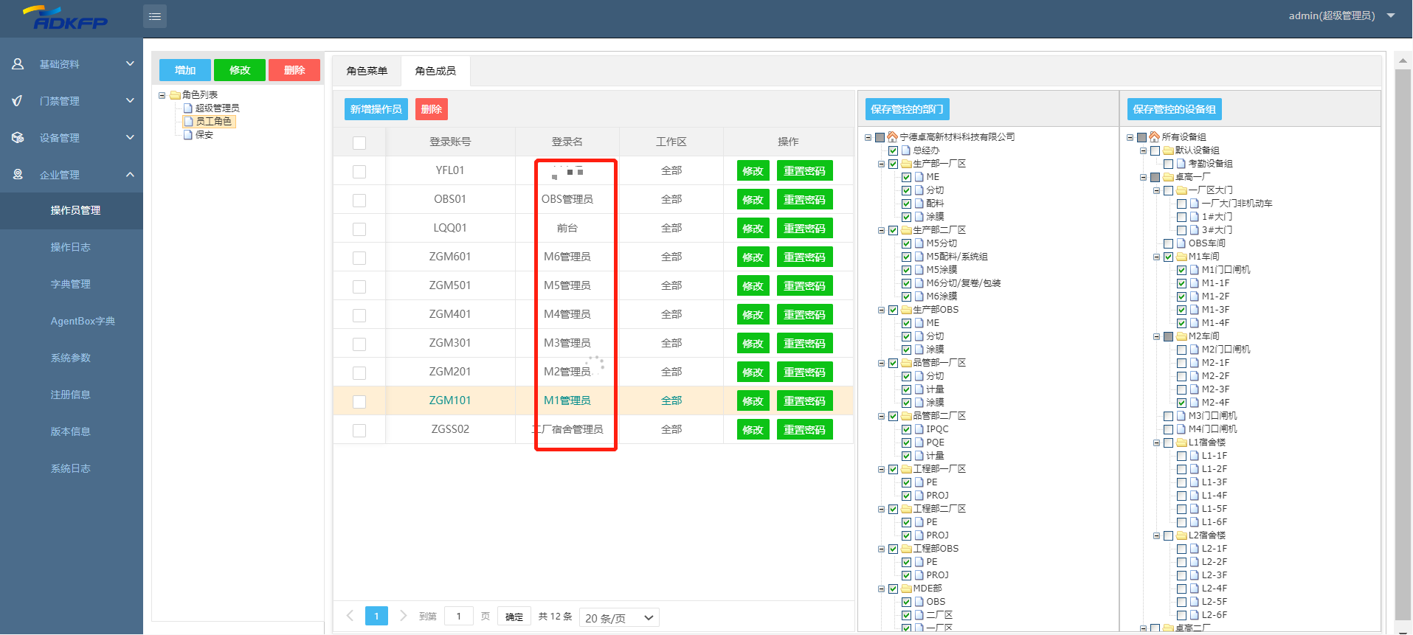
Task: Open the admin user dropdown arrow
Action: pos(1391,15)
